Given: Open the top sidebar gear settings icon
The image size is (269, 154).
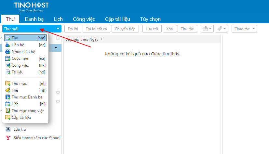Looking at the screenshot, I should (x=58, y=38).
